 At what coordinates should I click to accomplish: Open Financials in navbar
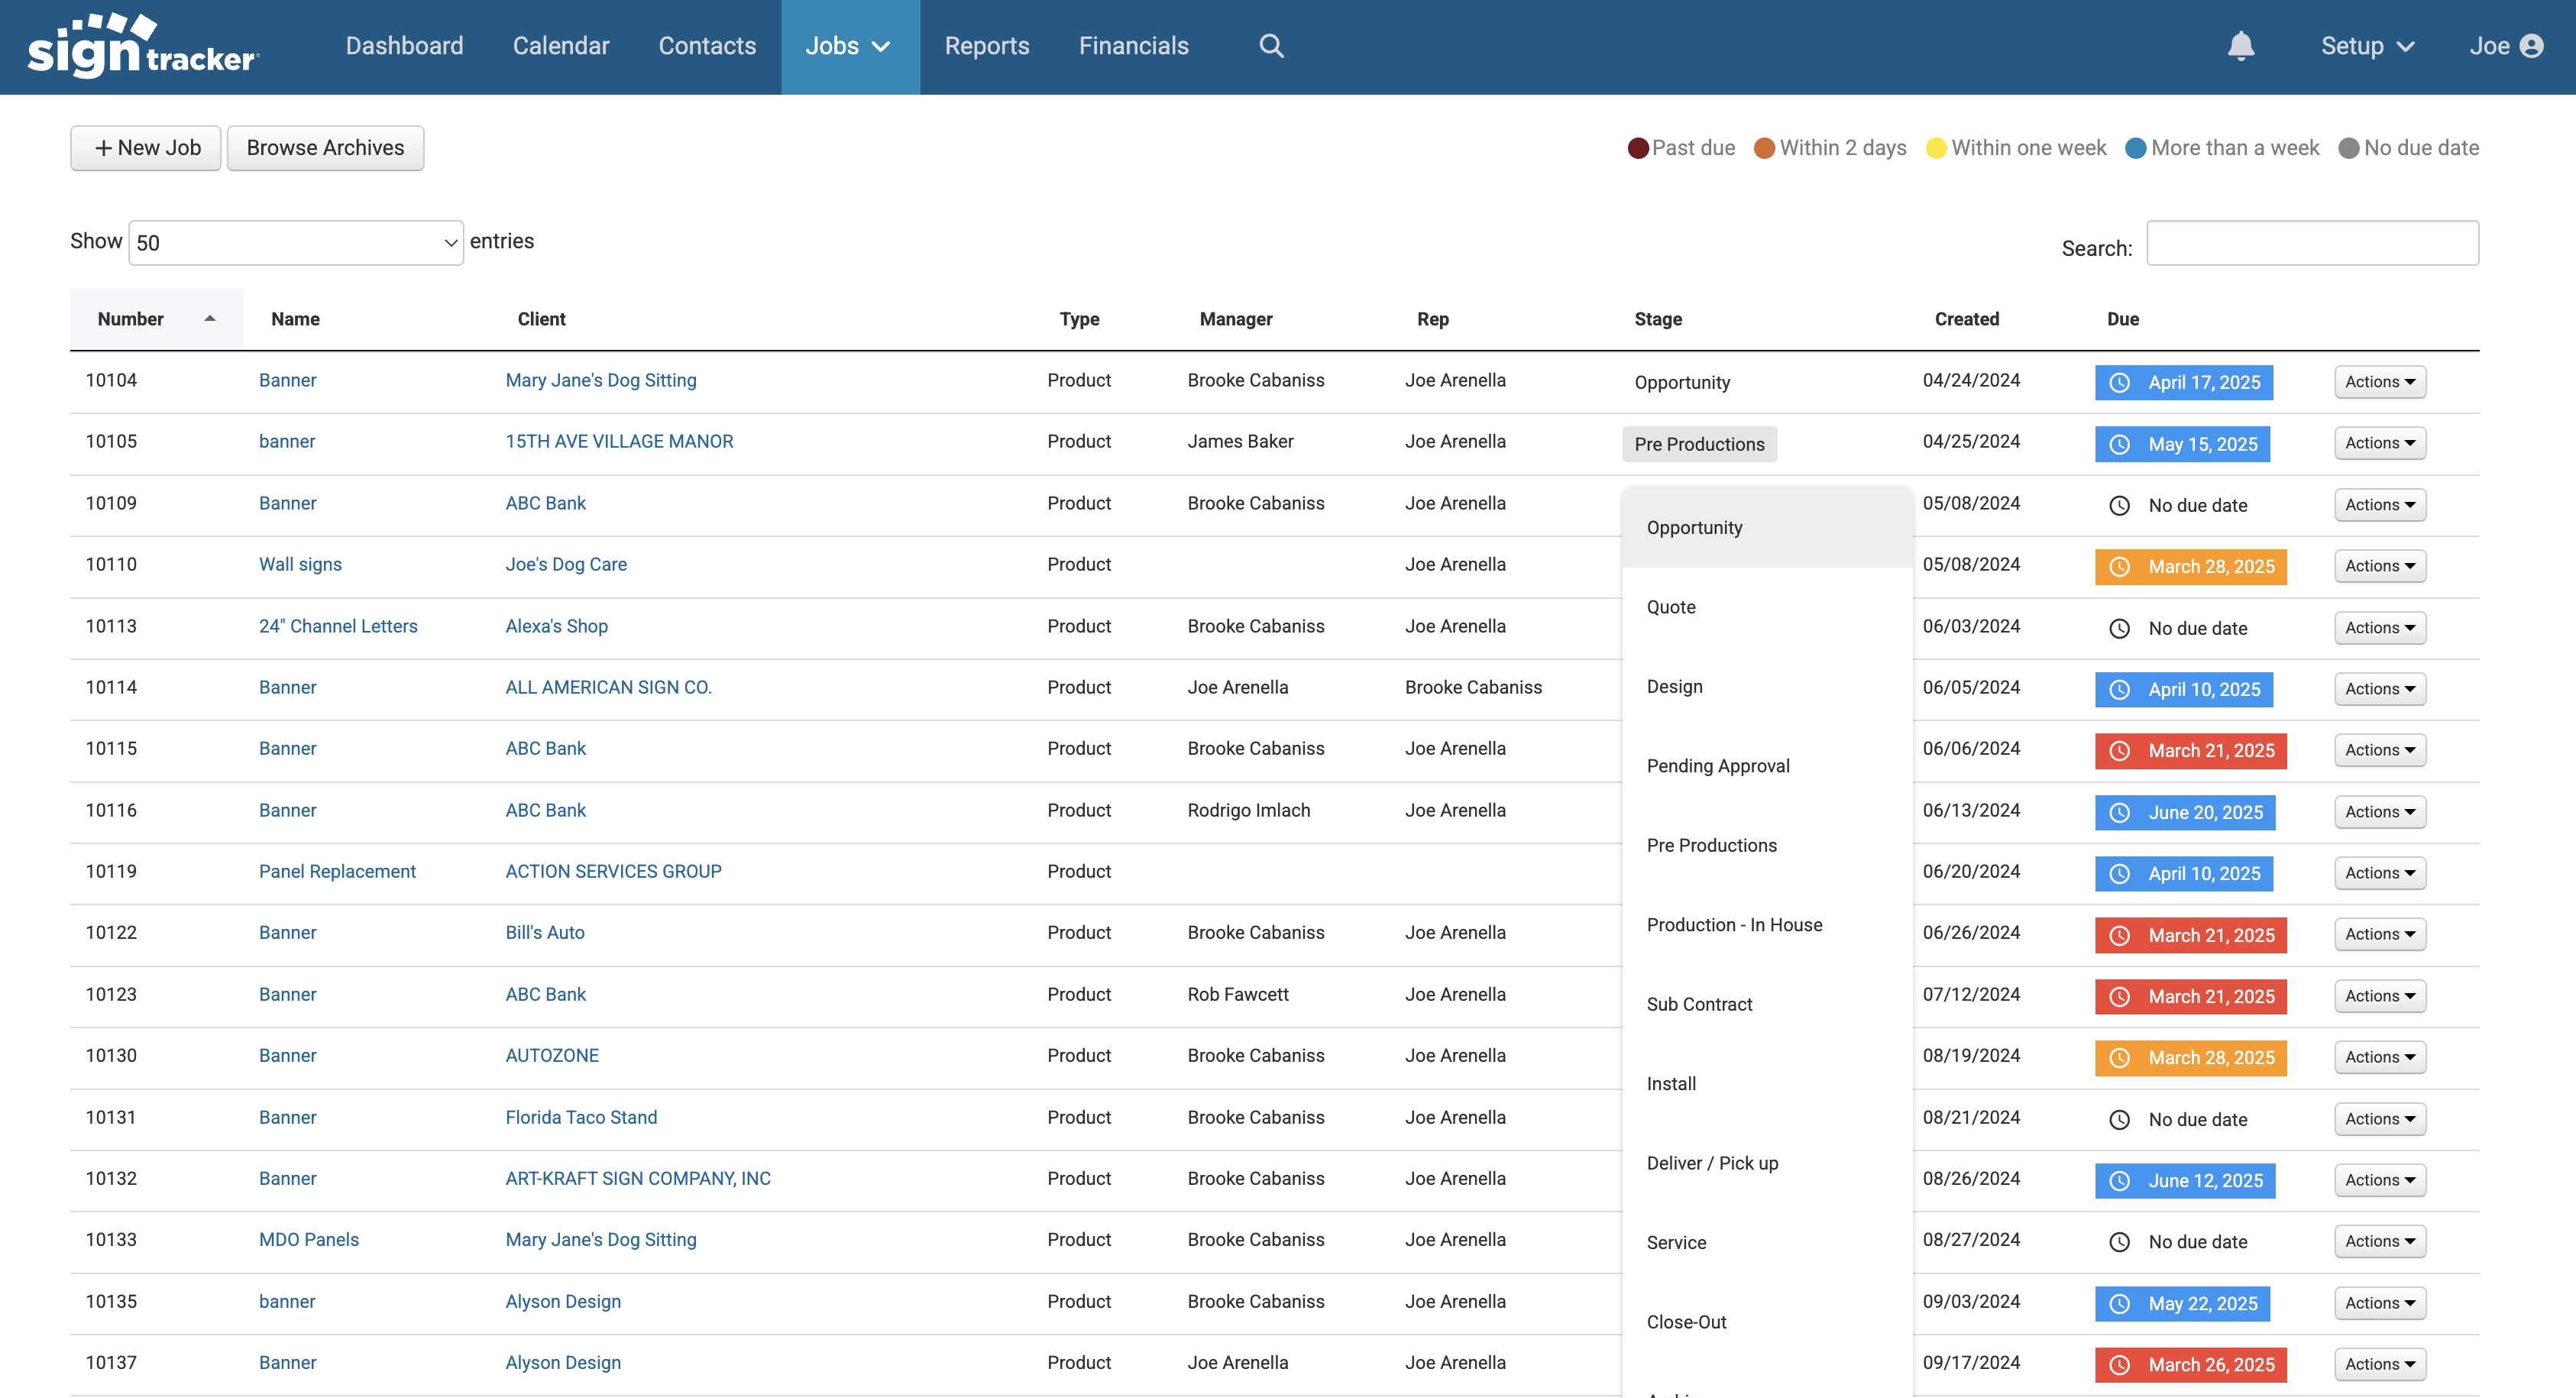pyautogui.click(x=1134, y=46)
